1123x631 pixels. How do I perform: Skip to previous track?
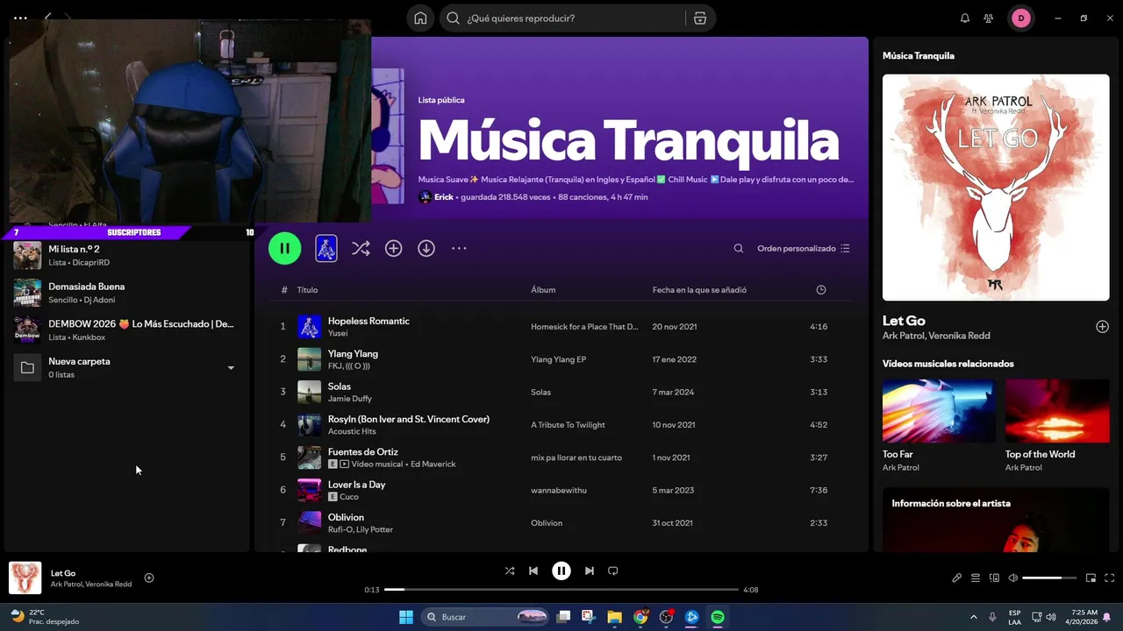click(x=533, y=571)
